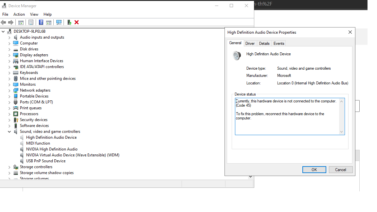Expand the Monitors category chevron
The height and width of the screenshot is (212, 377).
(x=9, y=85)
